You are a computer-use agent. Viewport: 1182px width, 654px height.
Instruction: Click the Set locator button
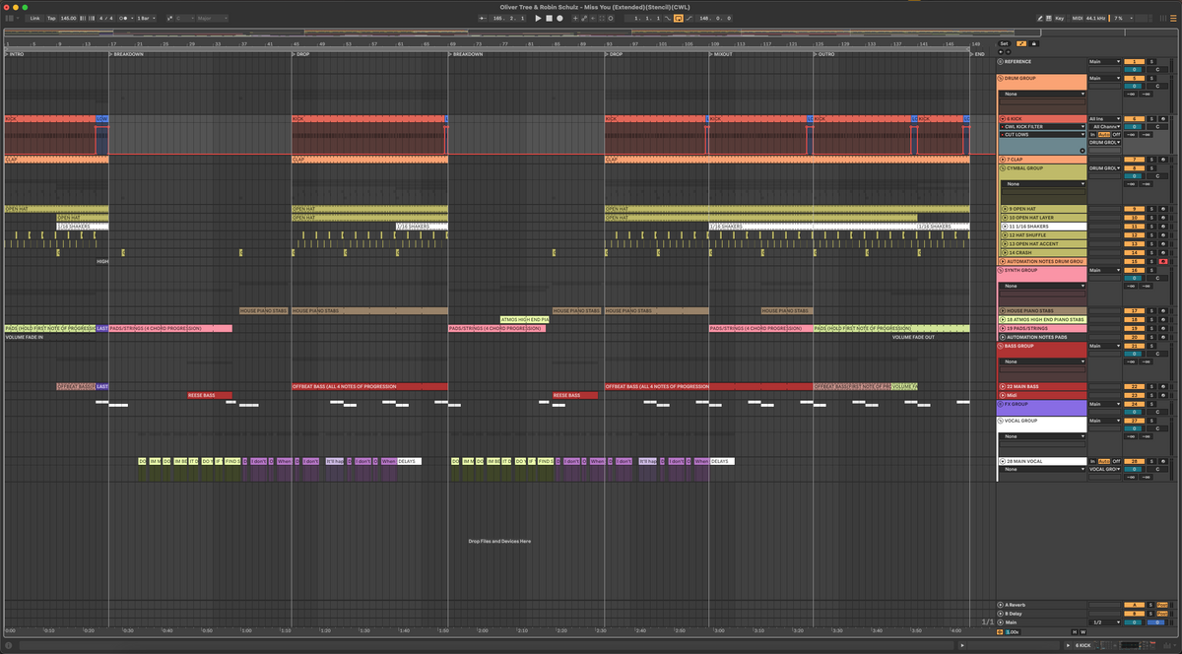[1005, 43]
